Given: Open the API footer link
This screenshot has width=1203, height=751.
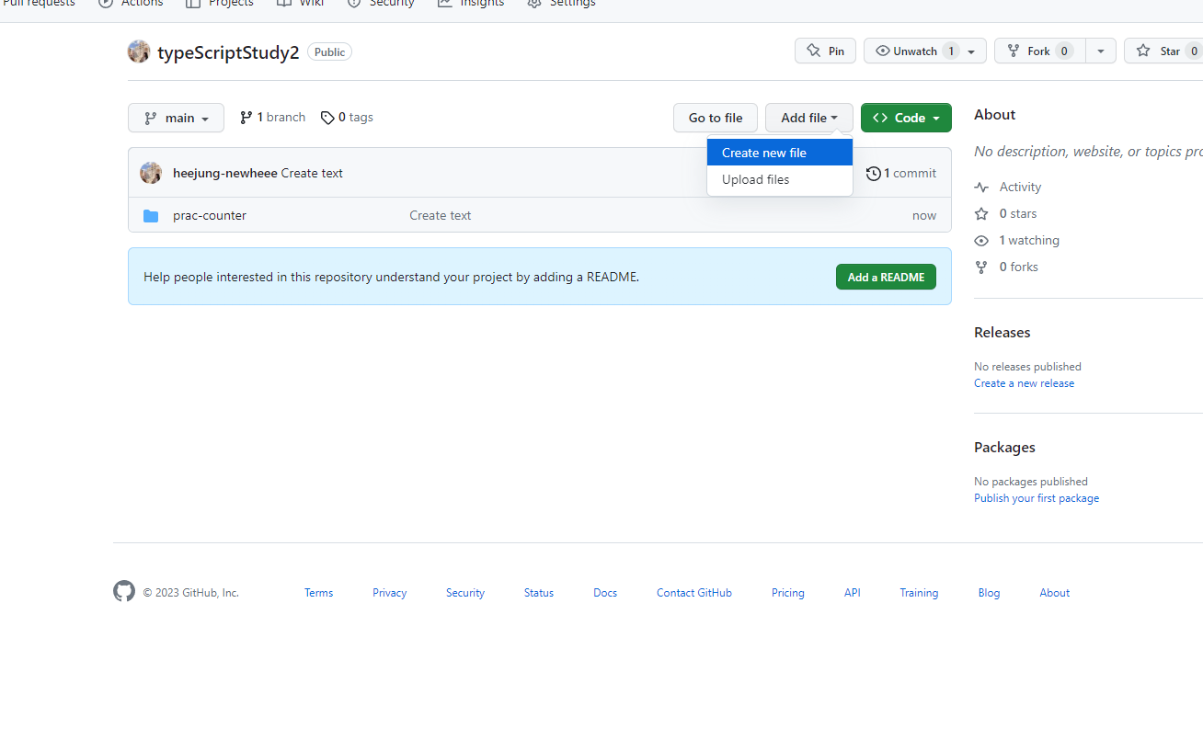Looking at the screenshot, I should tap(853, 593).
